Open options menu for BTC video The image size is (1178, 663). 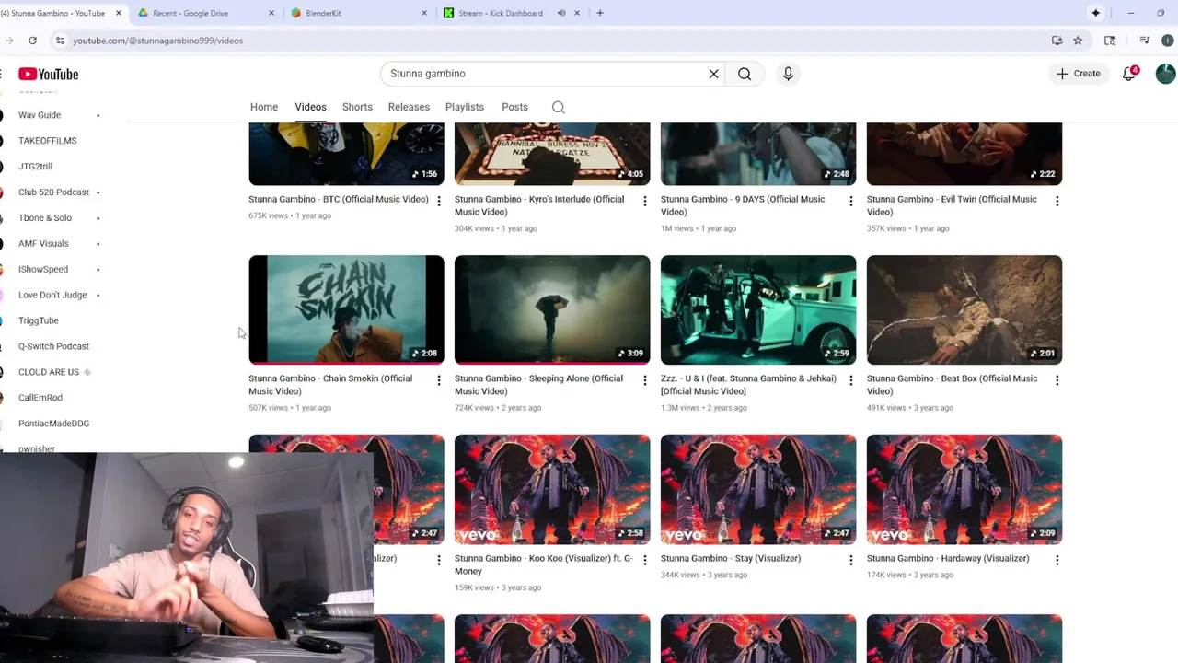[x=438, y=200]
